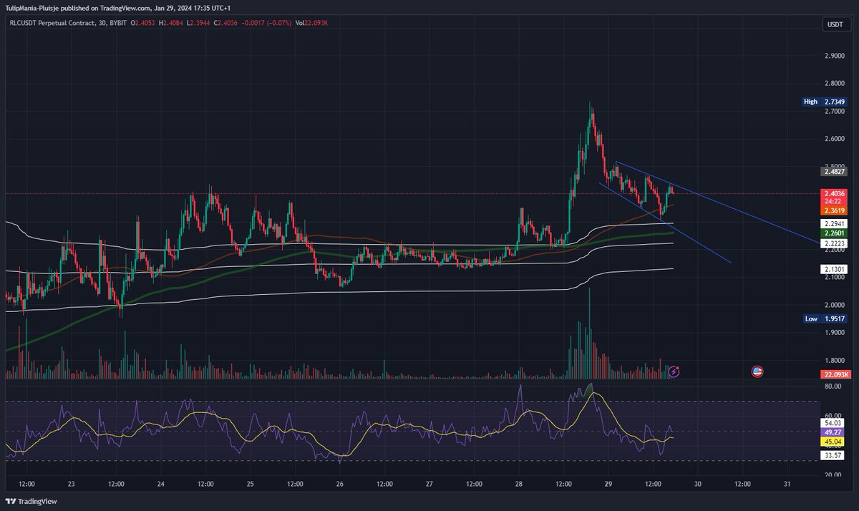Click the 33.57 RSI label
Screen dimensions: 859x511
[x=831, y=454]
